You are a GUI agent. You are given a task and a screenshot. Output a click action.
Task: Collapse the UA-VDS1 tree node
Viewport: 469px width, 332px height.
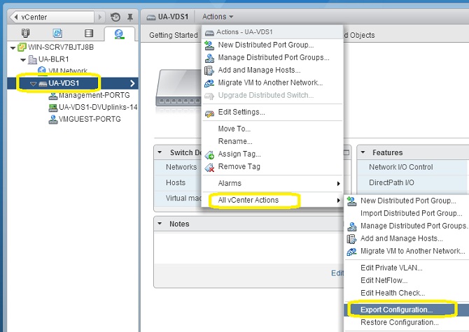33,84
